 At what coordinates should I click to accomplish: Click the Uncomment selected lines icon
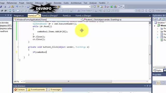13,11
